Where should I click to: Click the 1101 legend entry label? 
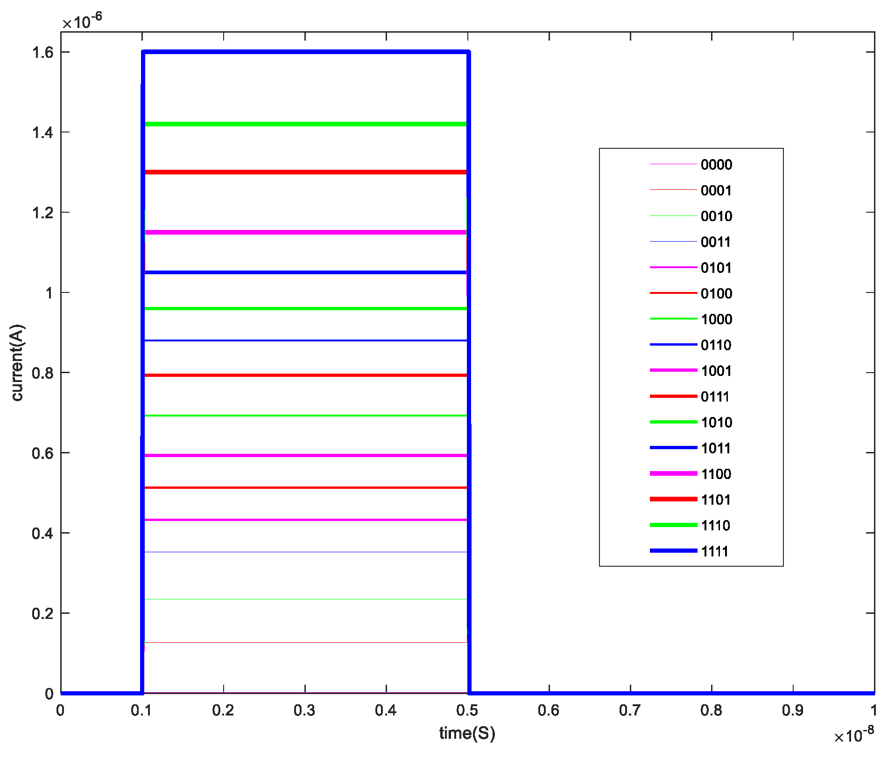(x=716, y=500)
